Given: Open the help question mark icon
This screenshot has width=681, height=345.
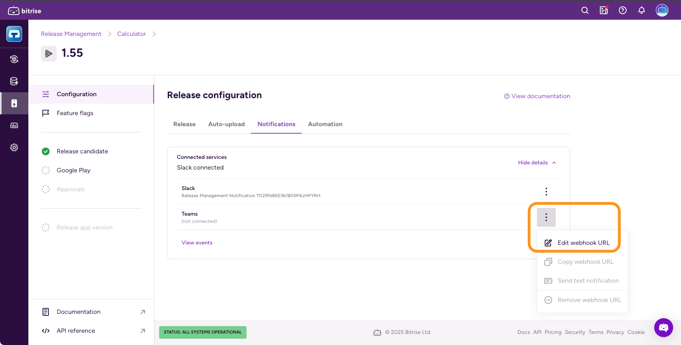Looking at the screenshot, I should [x=623, y=11].
